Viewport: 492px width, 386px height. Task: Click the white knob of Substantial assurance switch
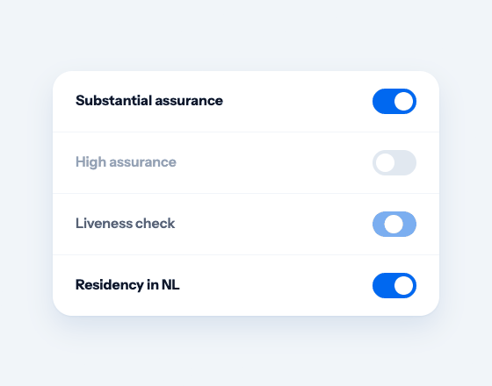coord(403,101)
